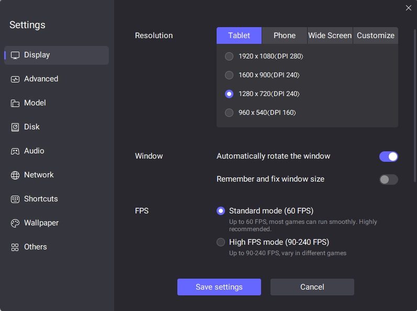Open the Others settings section

(57, 247)
